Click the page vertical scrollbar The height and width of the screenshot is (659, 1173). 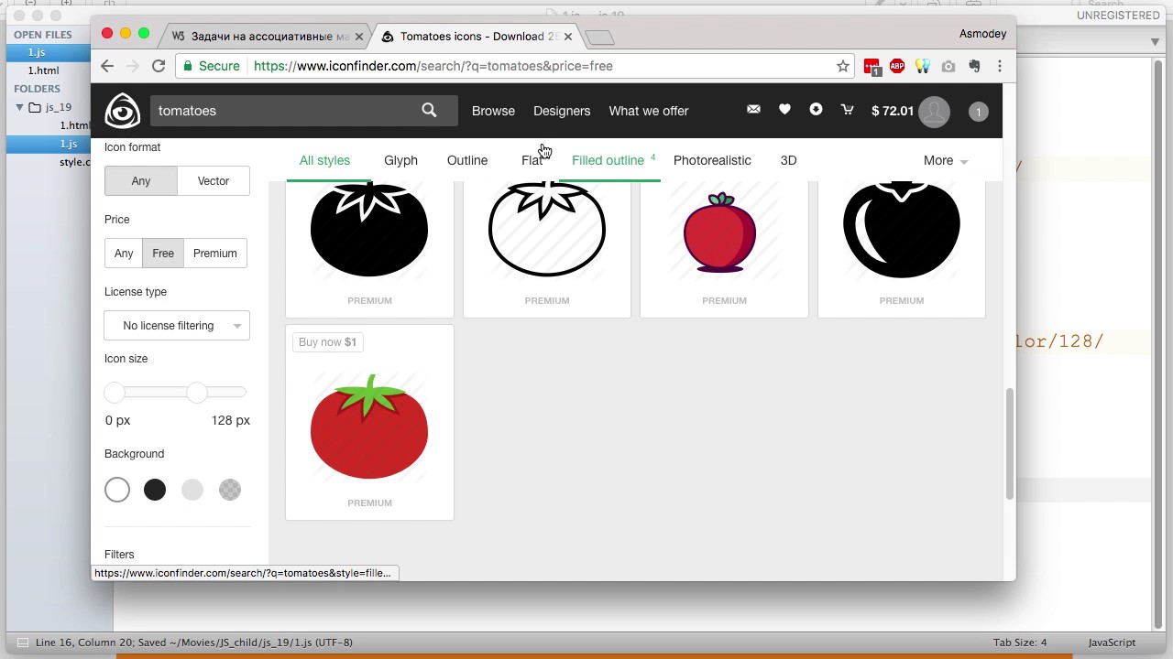(x=1009, y=444)
